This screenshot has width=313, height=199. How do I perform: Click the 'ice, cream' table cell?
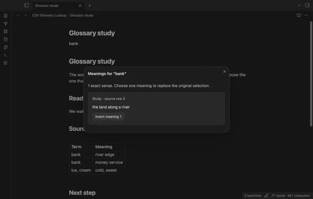click(81, 170)
